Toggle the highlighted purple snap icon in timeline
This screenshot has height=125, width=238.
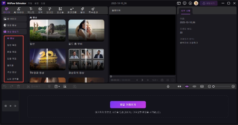pyautogui.click(x=187, y=86)
